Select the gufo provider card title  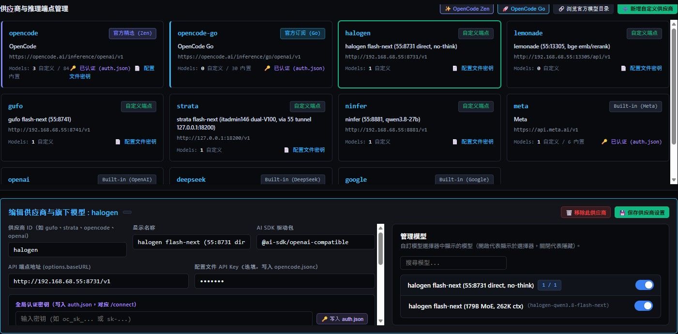15,106
